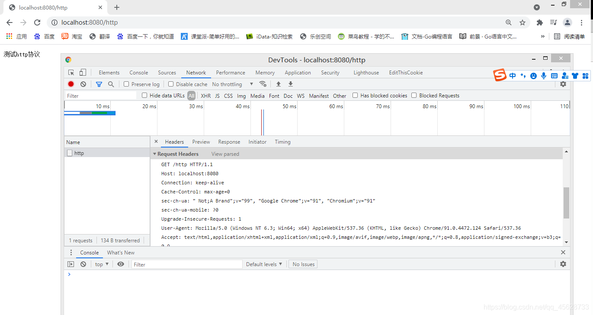Open the media control icon in Chrome toolbar

[x=553, y=22]
